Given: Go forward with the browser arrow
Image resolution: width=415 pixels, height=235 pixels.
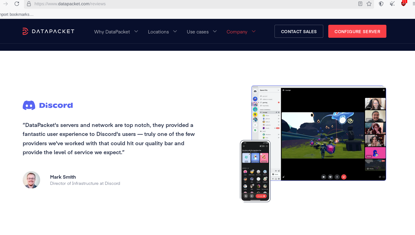Looking at the screenshot, I should 5,4.
